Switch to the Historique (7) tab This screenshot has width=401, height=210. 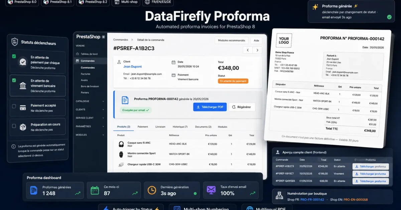click(x=180, y=127)
